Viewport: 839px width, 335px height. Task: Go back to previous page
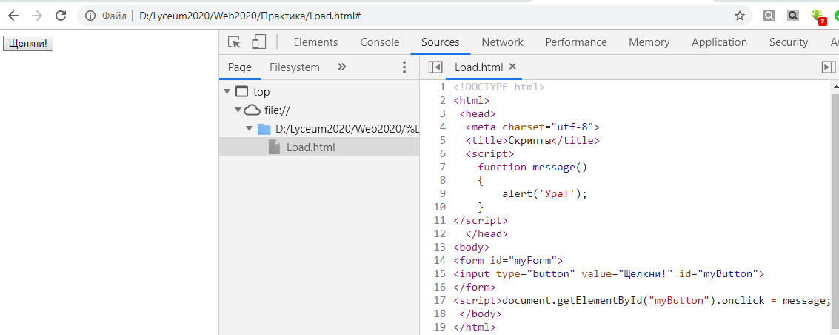(x=13, y=16)
